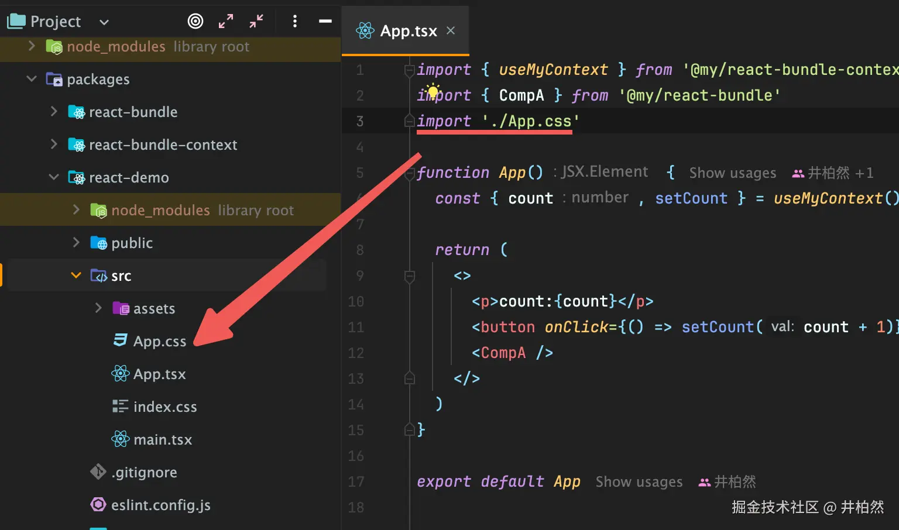
Task: Toggle fold marker at the import block start
Action: 410,70
